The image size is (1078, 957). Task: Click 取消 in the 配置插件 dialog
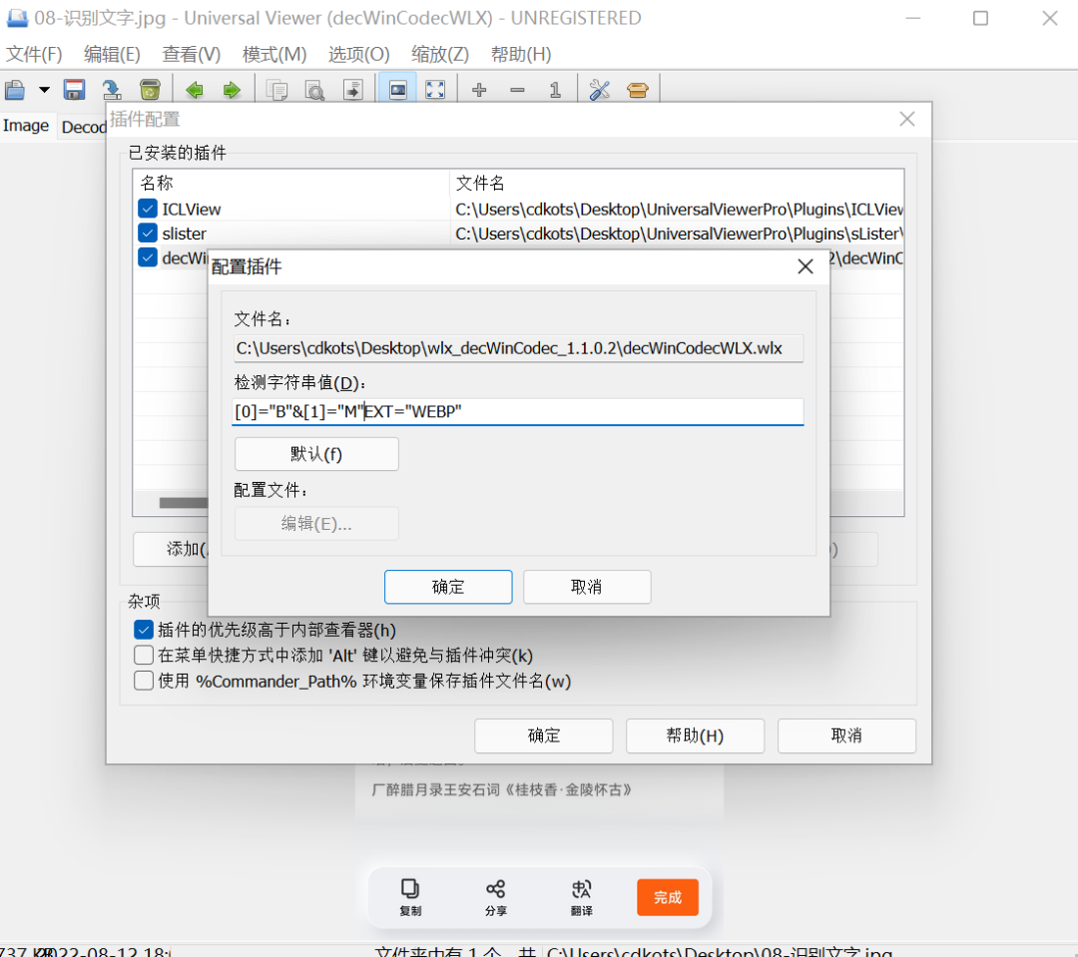click(587, 587)
